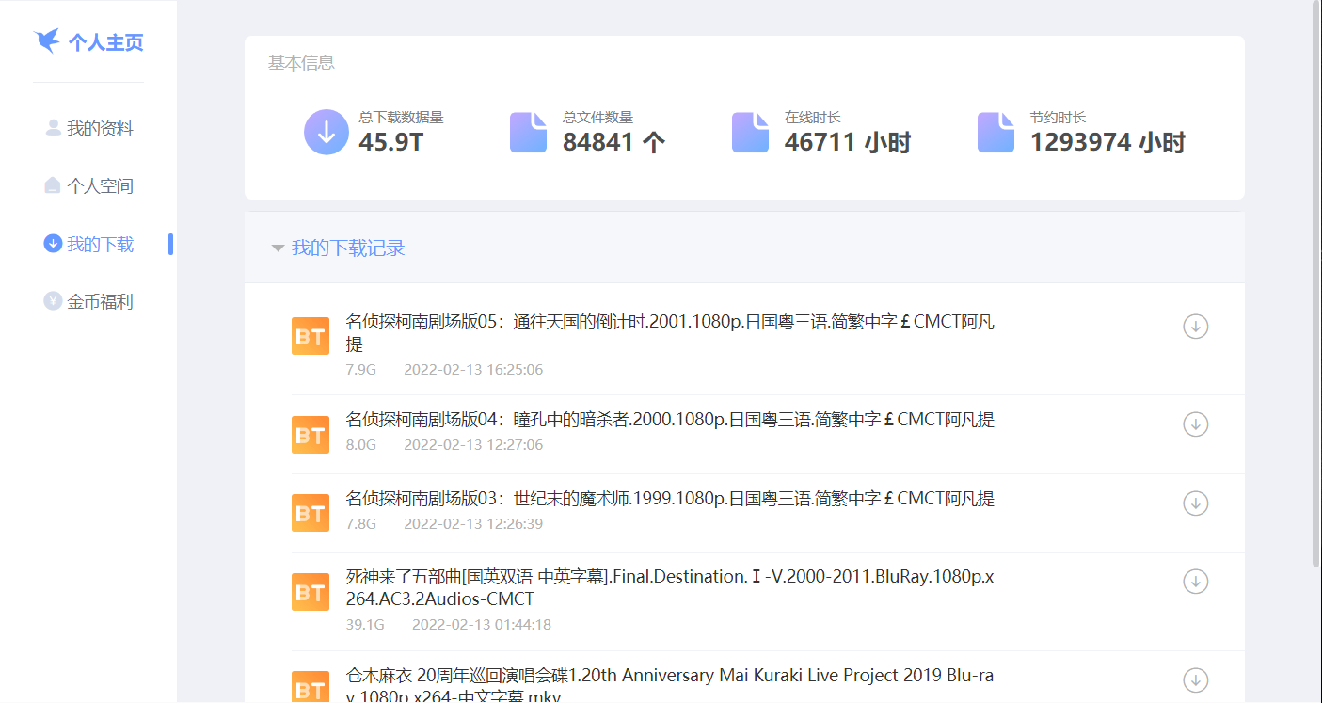Screen dimensions: 1322x703
Task: Open the 名侦探柯南剧场版03 file title
Action: (x=669, y=499)
